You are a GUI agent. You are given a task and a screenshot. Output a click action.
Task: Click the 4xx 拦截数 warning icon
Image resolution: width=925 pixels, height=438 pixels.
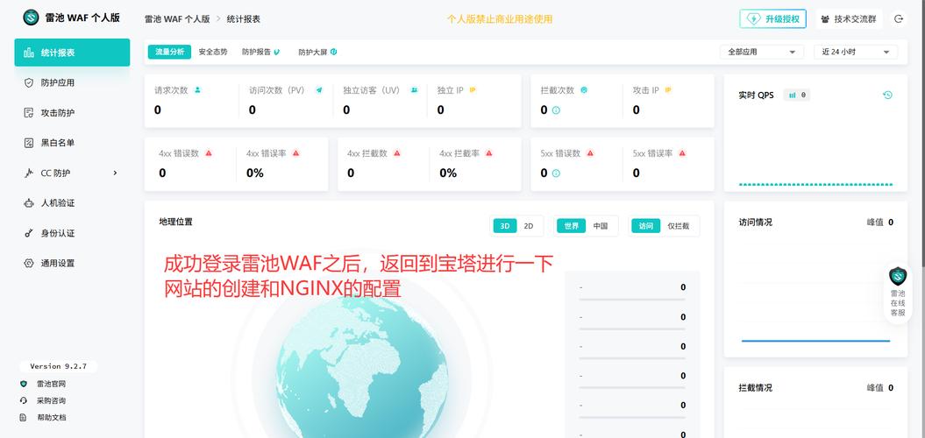(397, 153)
